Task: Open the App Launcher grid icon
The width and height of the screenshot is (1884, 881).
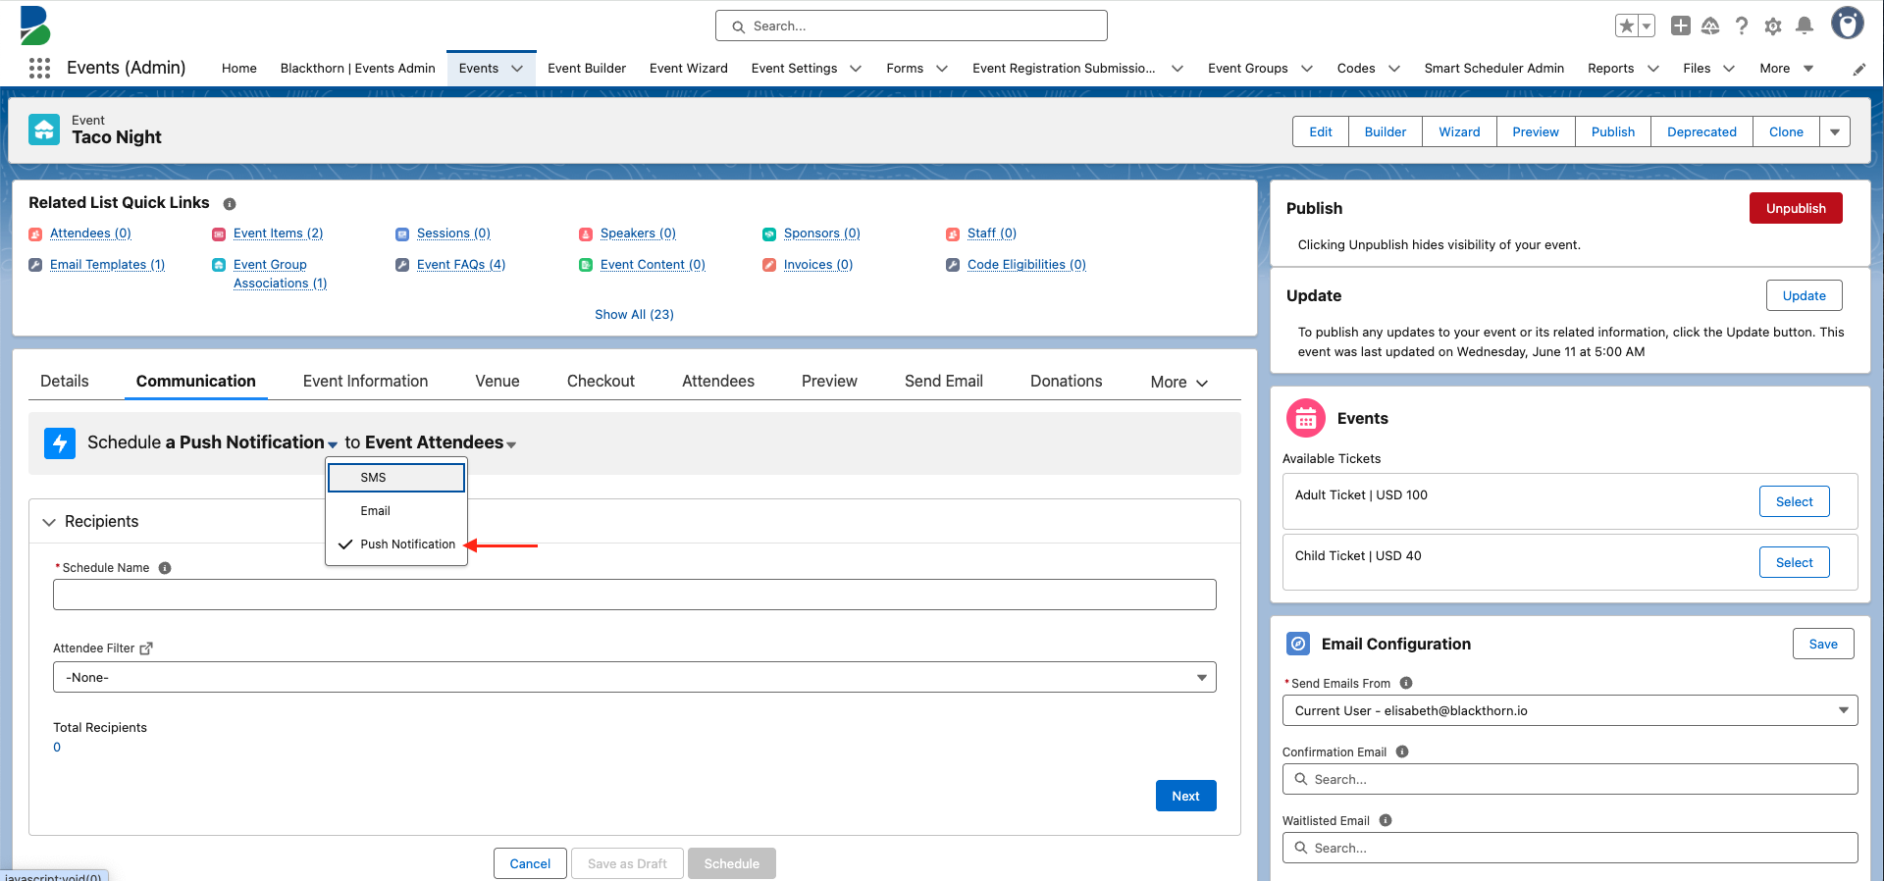Action: (x=39, y=68)
